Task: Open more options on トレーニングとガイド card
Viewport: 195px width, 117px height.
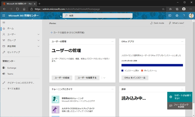Action: [x=112, y=89]
